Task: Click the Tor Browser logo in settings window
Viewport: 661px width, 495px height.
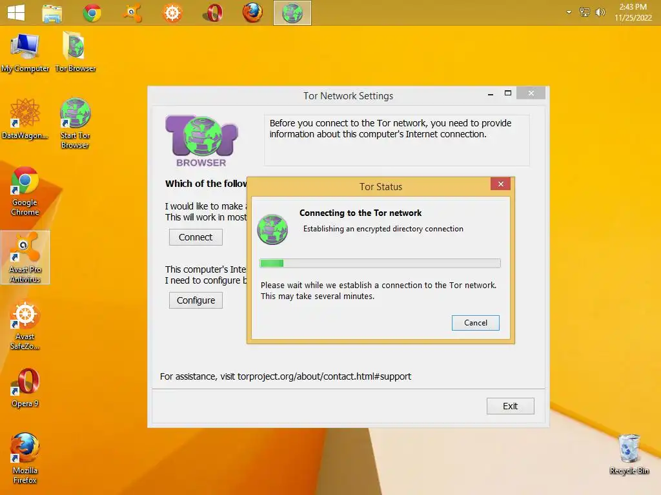Action: coord(201,141)
